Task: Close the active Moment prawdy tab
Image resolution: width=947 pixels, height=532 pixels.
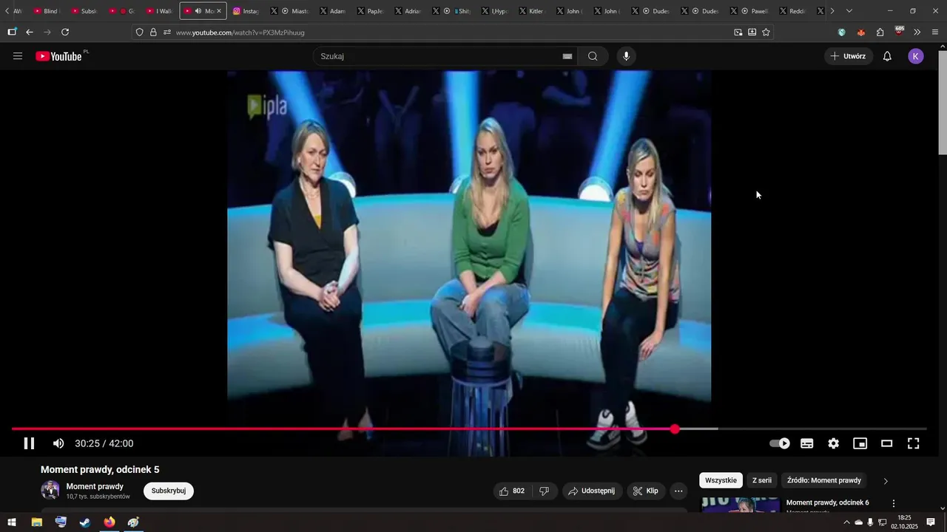Action: pyautogui.click(x=219, y=11)
